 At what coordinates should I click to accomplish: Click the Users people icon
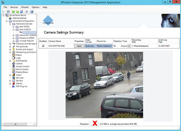click(14, 75)
